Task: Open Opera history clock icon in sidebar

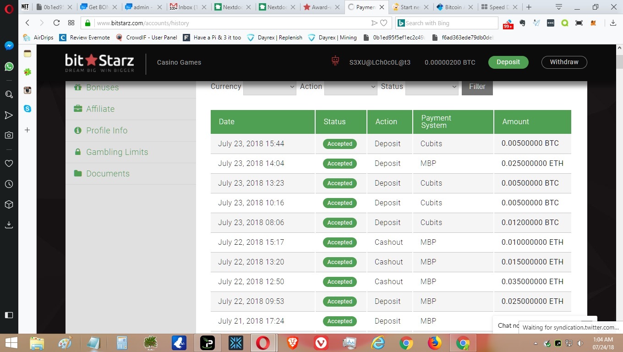Action: [9, 184]
